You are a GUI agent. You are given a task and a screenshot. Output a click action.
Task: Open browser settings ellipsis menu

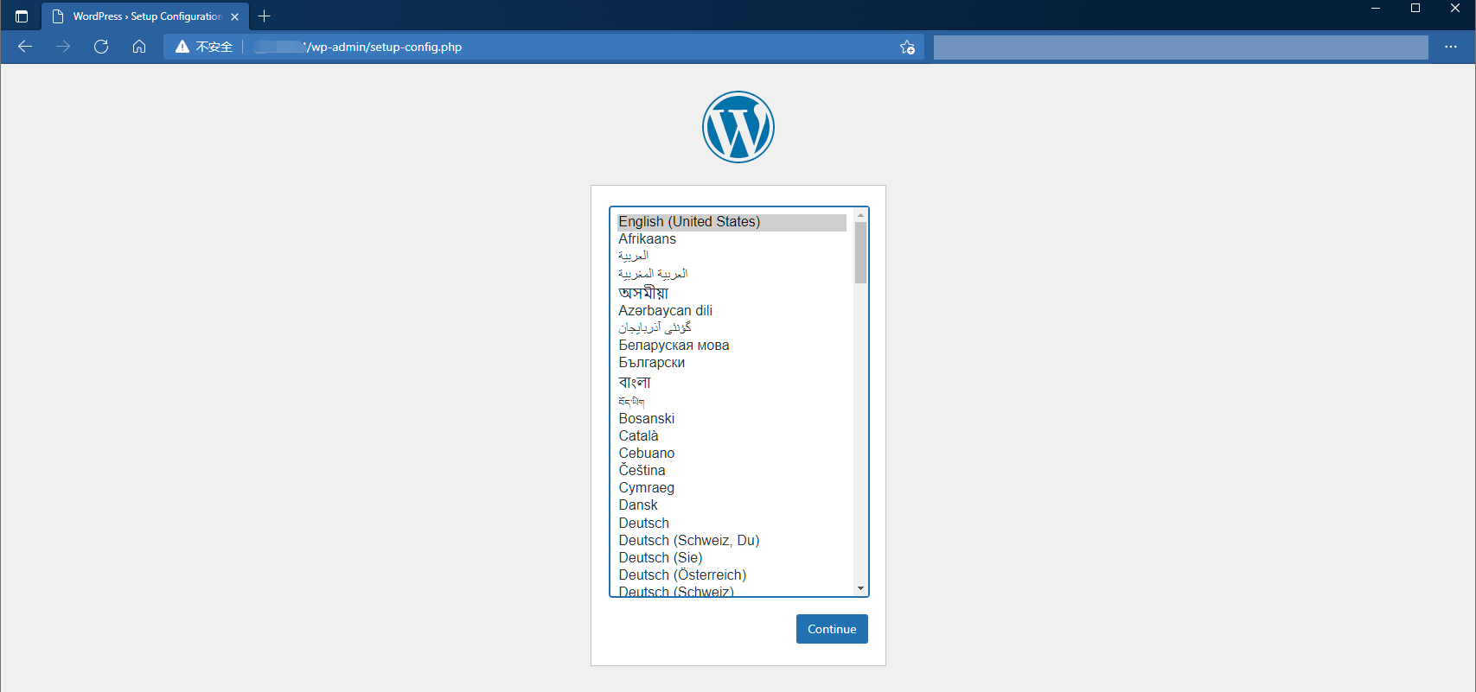1451,47
